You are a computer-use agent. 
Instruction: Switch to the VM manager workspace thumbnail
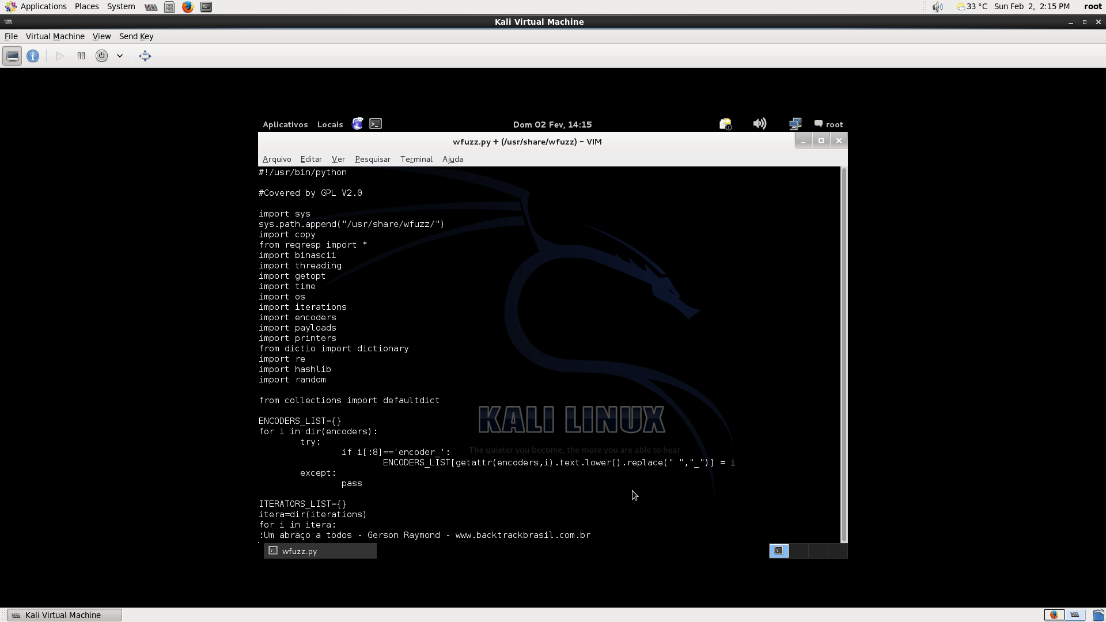pyautogui.click(x=1075, y=615)
